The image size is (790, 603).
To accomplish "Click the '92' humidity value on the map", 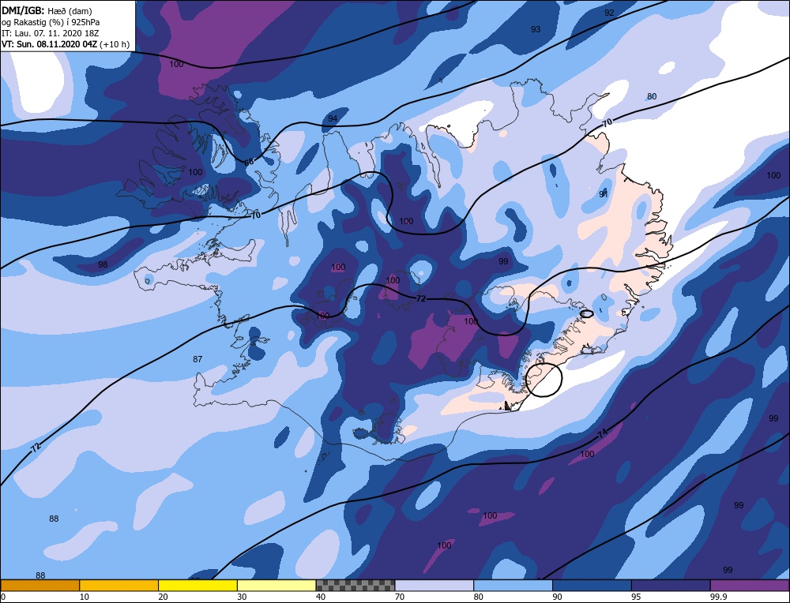I will coord(609,13).
